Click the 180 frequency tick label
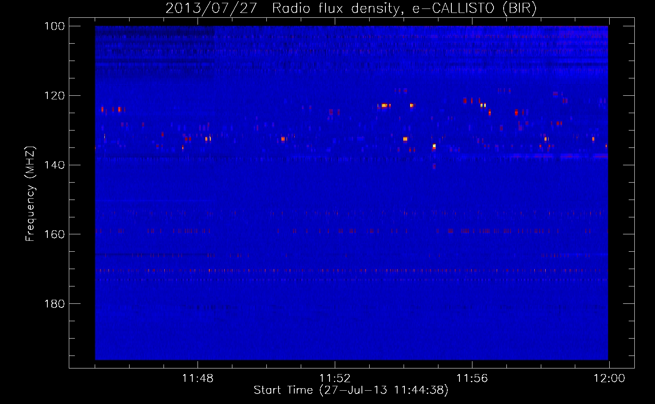Screen dimensions: 655x404 [x=54, y=304]
